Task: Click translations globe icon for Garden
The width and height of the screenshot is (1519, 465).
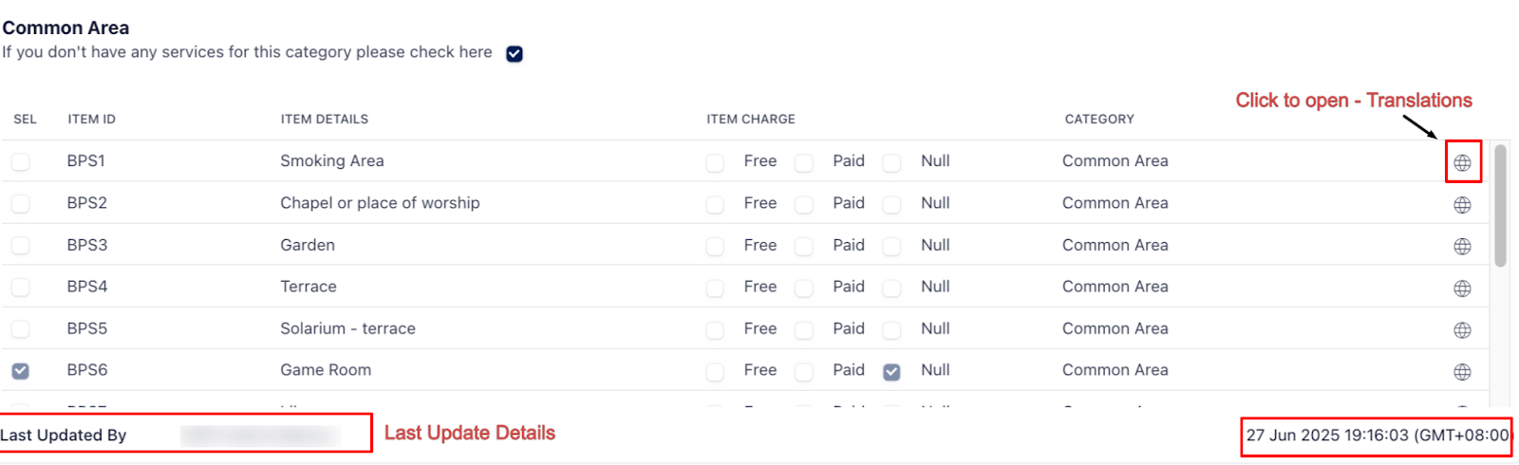Action: [x=1462, y=247]
